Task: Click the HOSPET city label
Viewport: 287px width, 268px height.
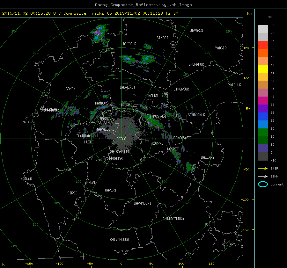Action: click(173, 149)
